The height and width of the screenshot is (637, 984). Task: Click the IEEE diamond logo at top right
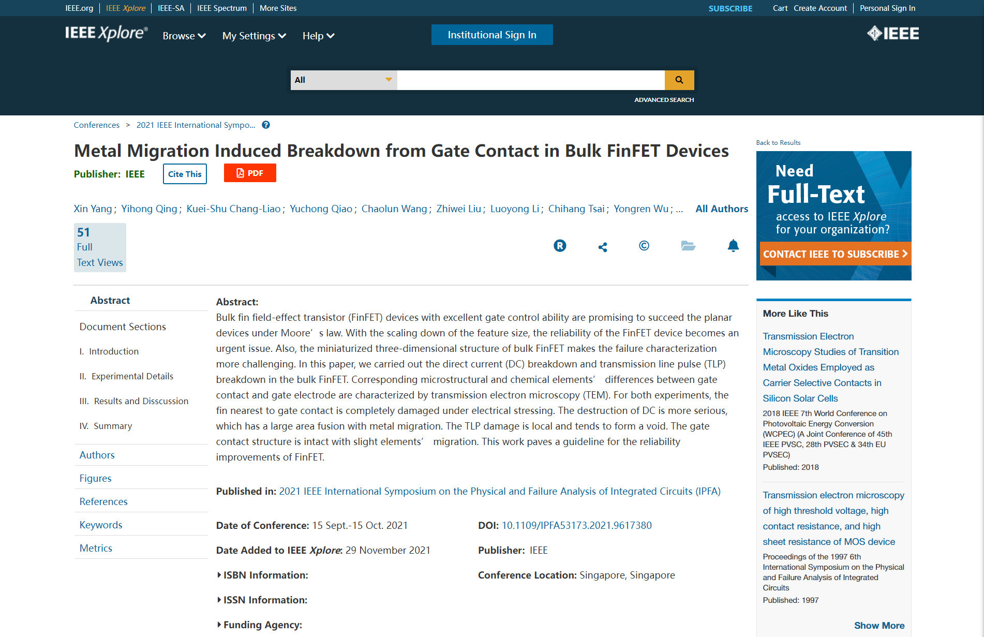point(893,34)
